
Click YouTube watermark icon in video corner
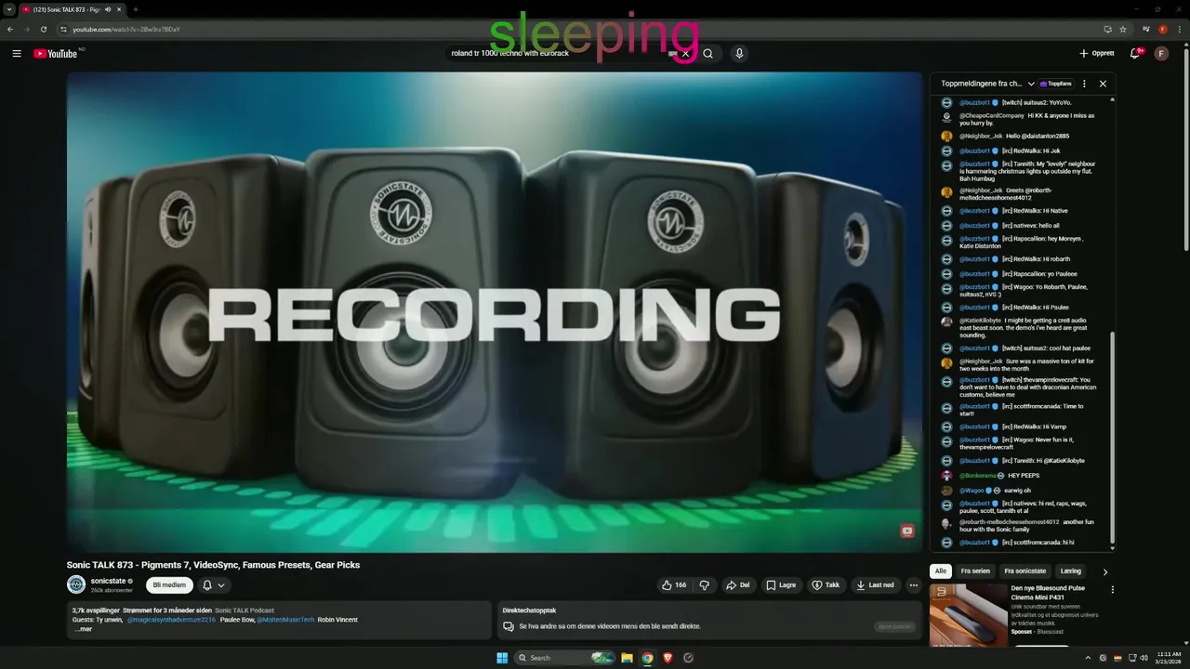pyautogui.click(x=907, y=531)
